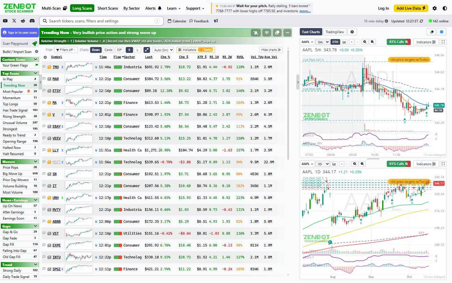Switch charts view to Cards
The width and height of the screenshot is (452, 283).
108,50
